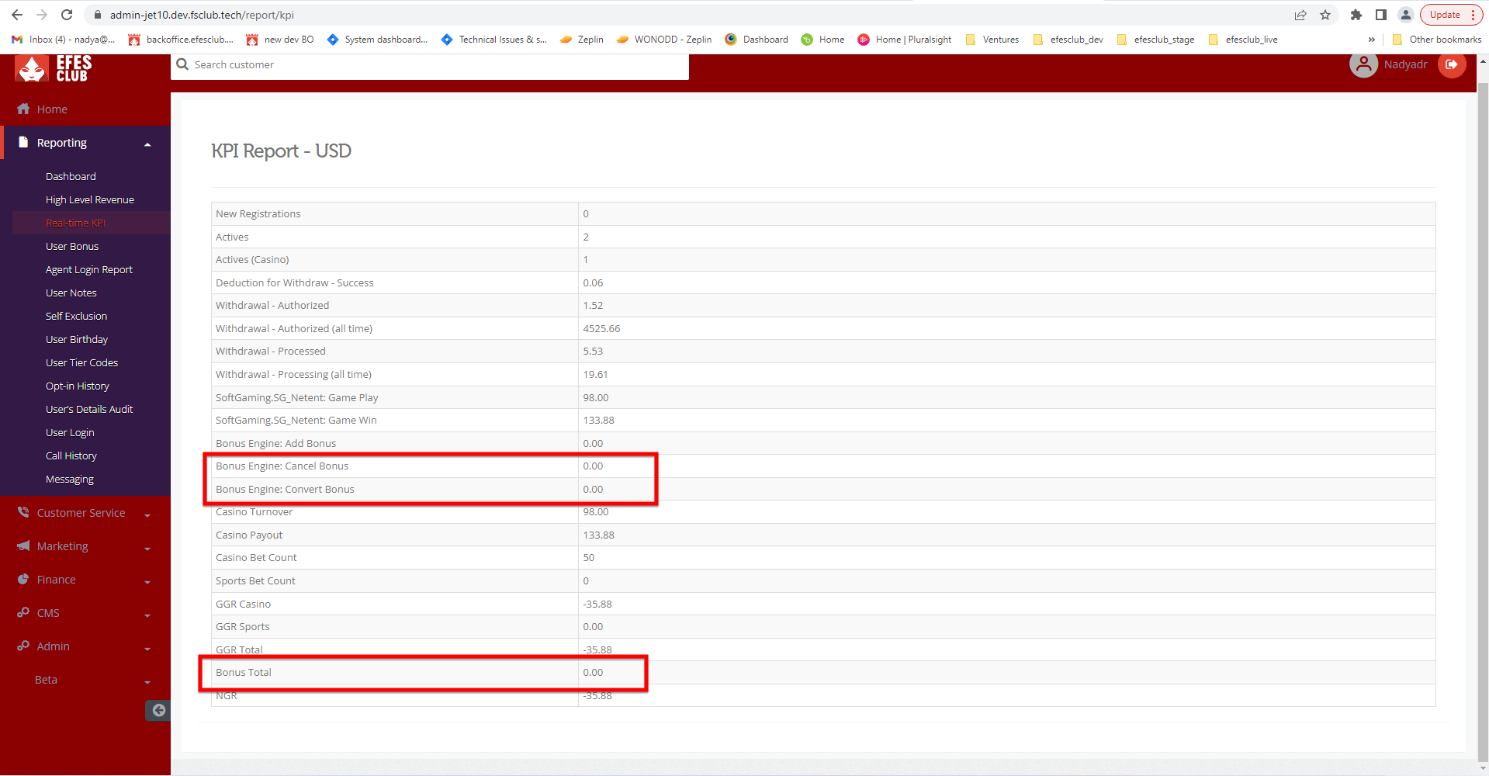Viewport: 1489px width, 776px height.
Task: Open the Zeplin bookmark
Action: 582,40
